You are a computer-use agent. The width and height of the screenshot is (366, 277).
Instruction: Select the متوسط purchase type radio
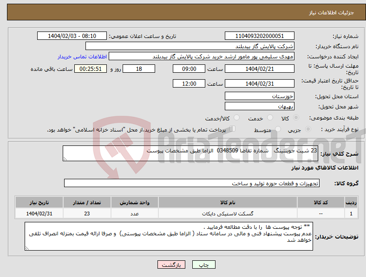point(278,129)
